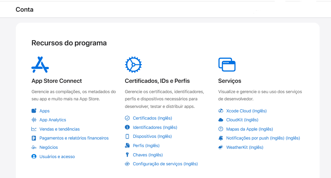Click the browser windows icon above Serviços
Screen dimensions: 331x178
pyautogui.click(x=227, y=64)
